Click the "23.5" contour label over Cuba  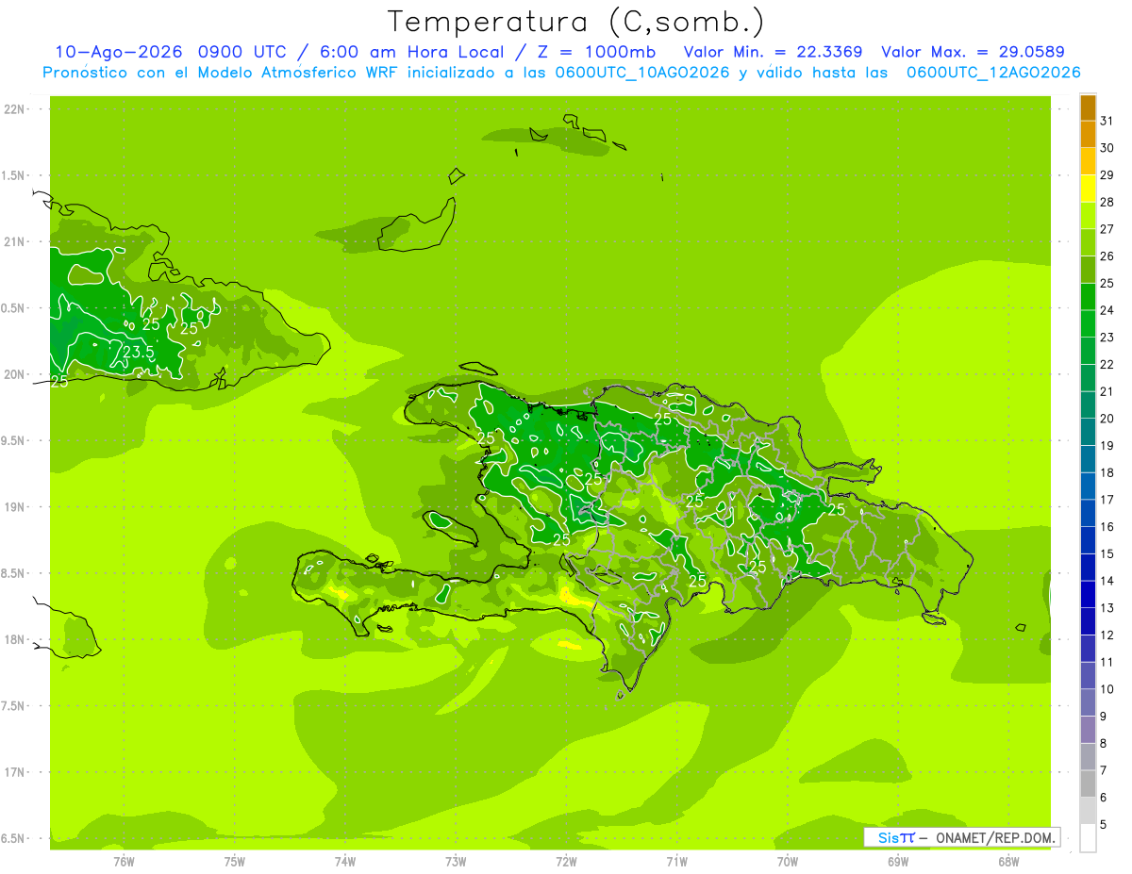tap(140, 352)
